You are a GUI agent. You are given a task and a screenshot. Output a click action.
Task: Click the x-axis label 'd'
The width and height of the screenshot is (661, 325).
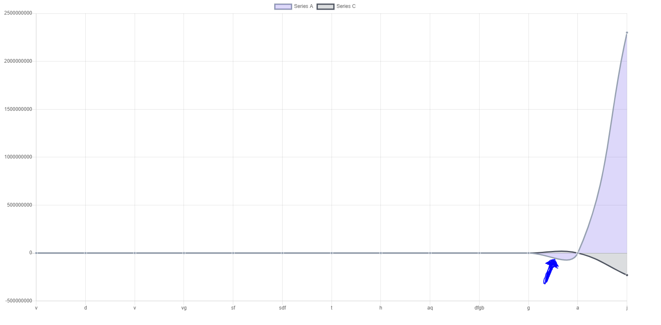pos(86,308)
